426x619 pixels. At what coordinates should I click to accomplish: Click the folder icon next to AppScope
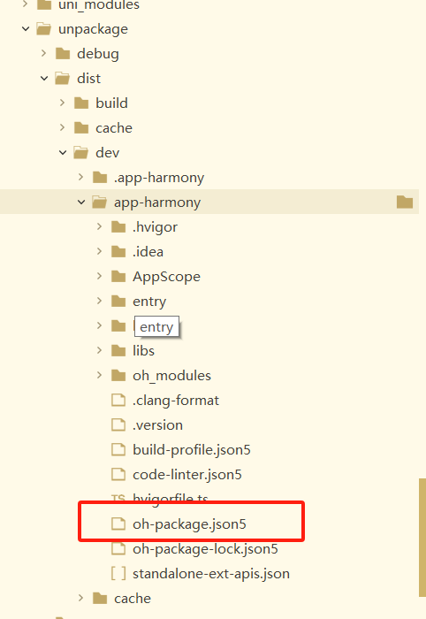click(x=118, y=276)
